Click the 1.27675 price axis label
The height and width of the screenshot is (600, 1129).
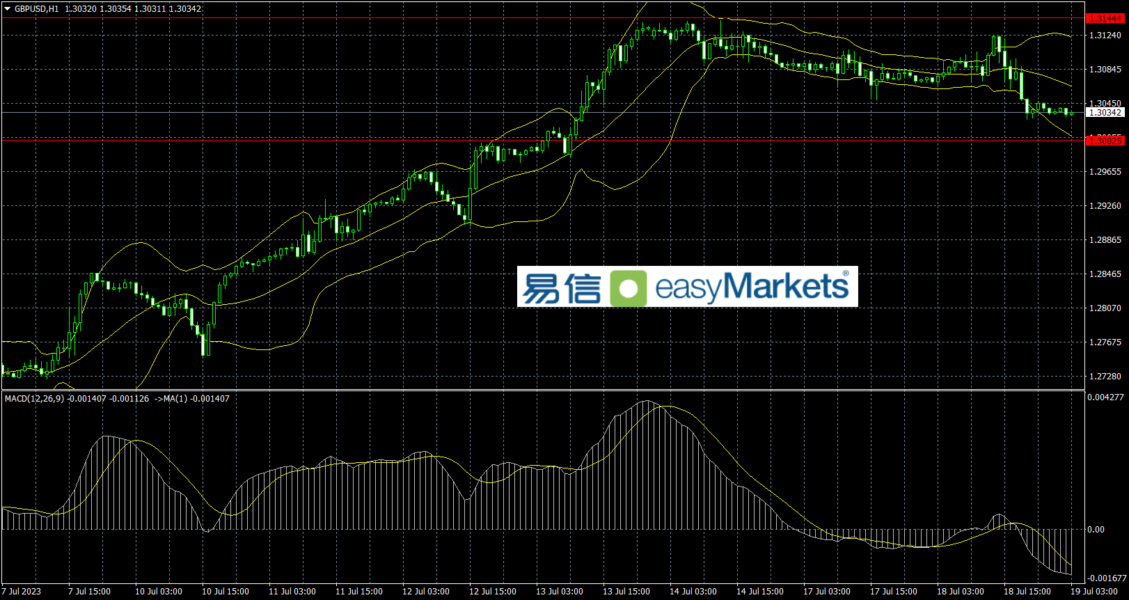[x=1105, y=342]
